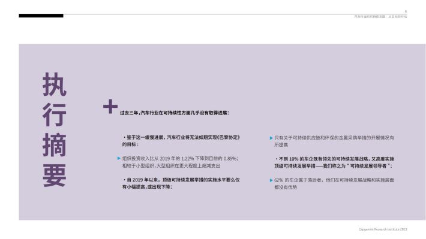The image size is (426, 239).
Task: Click the Capgemini Research Institute 2023 footer
Action: tap(383, 229)
